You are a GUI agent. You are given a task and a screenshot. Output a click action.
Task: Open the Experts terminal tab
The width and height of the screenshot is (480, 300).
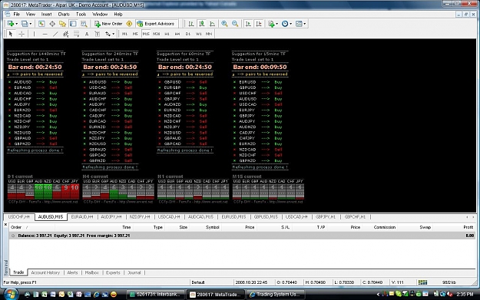tap(113, 272)
